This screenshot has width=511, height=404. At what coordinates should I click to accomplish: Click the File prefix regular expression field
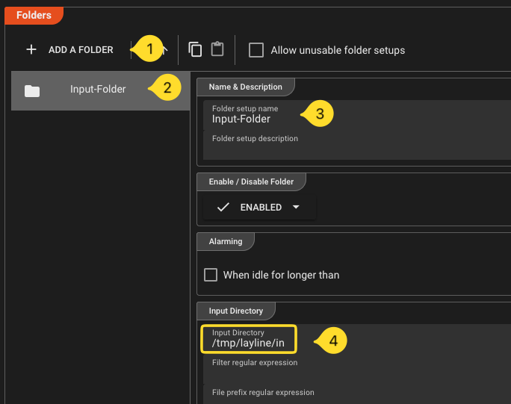coord(351,394)
